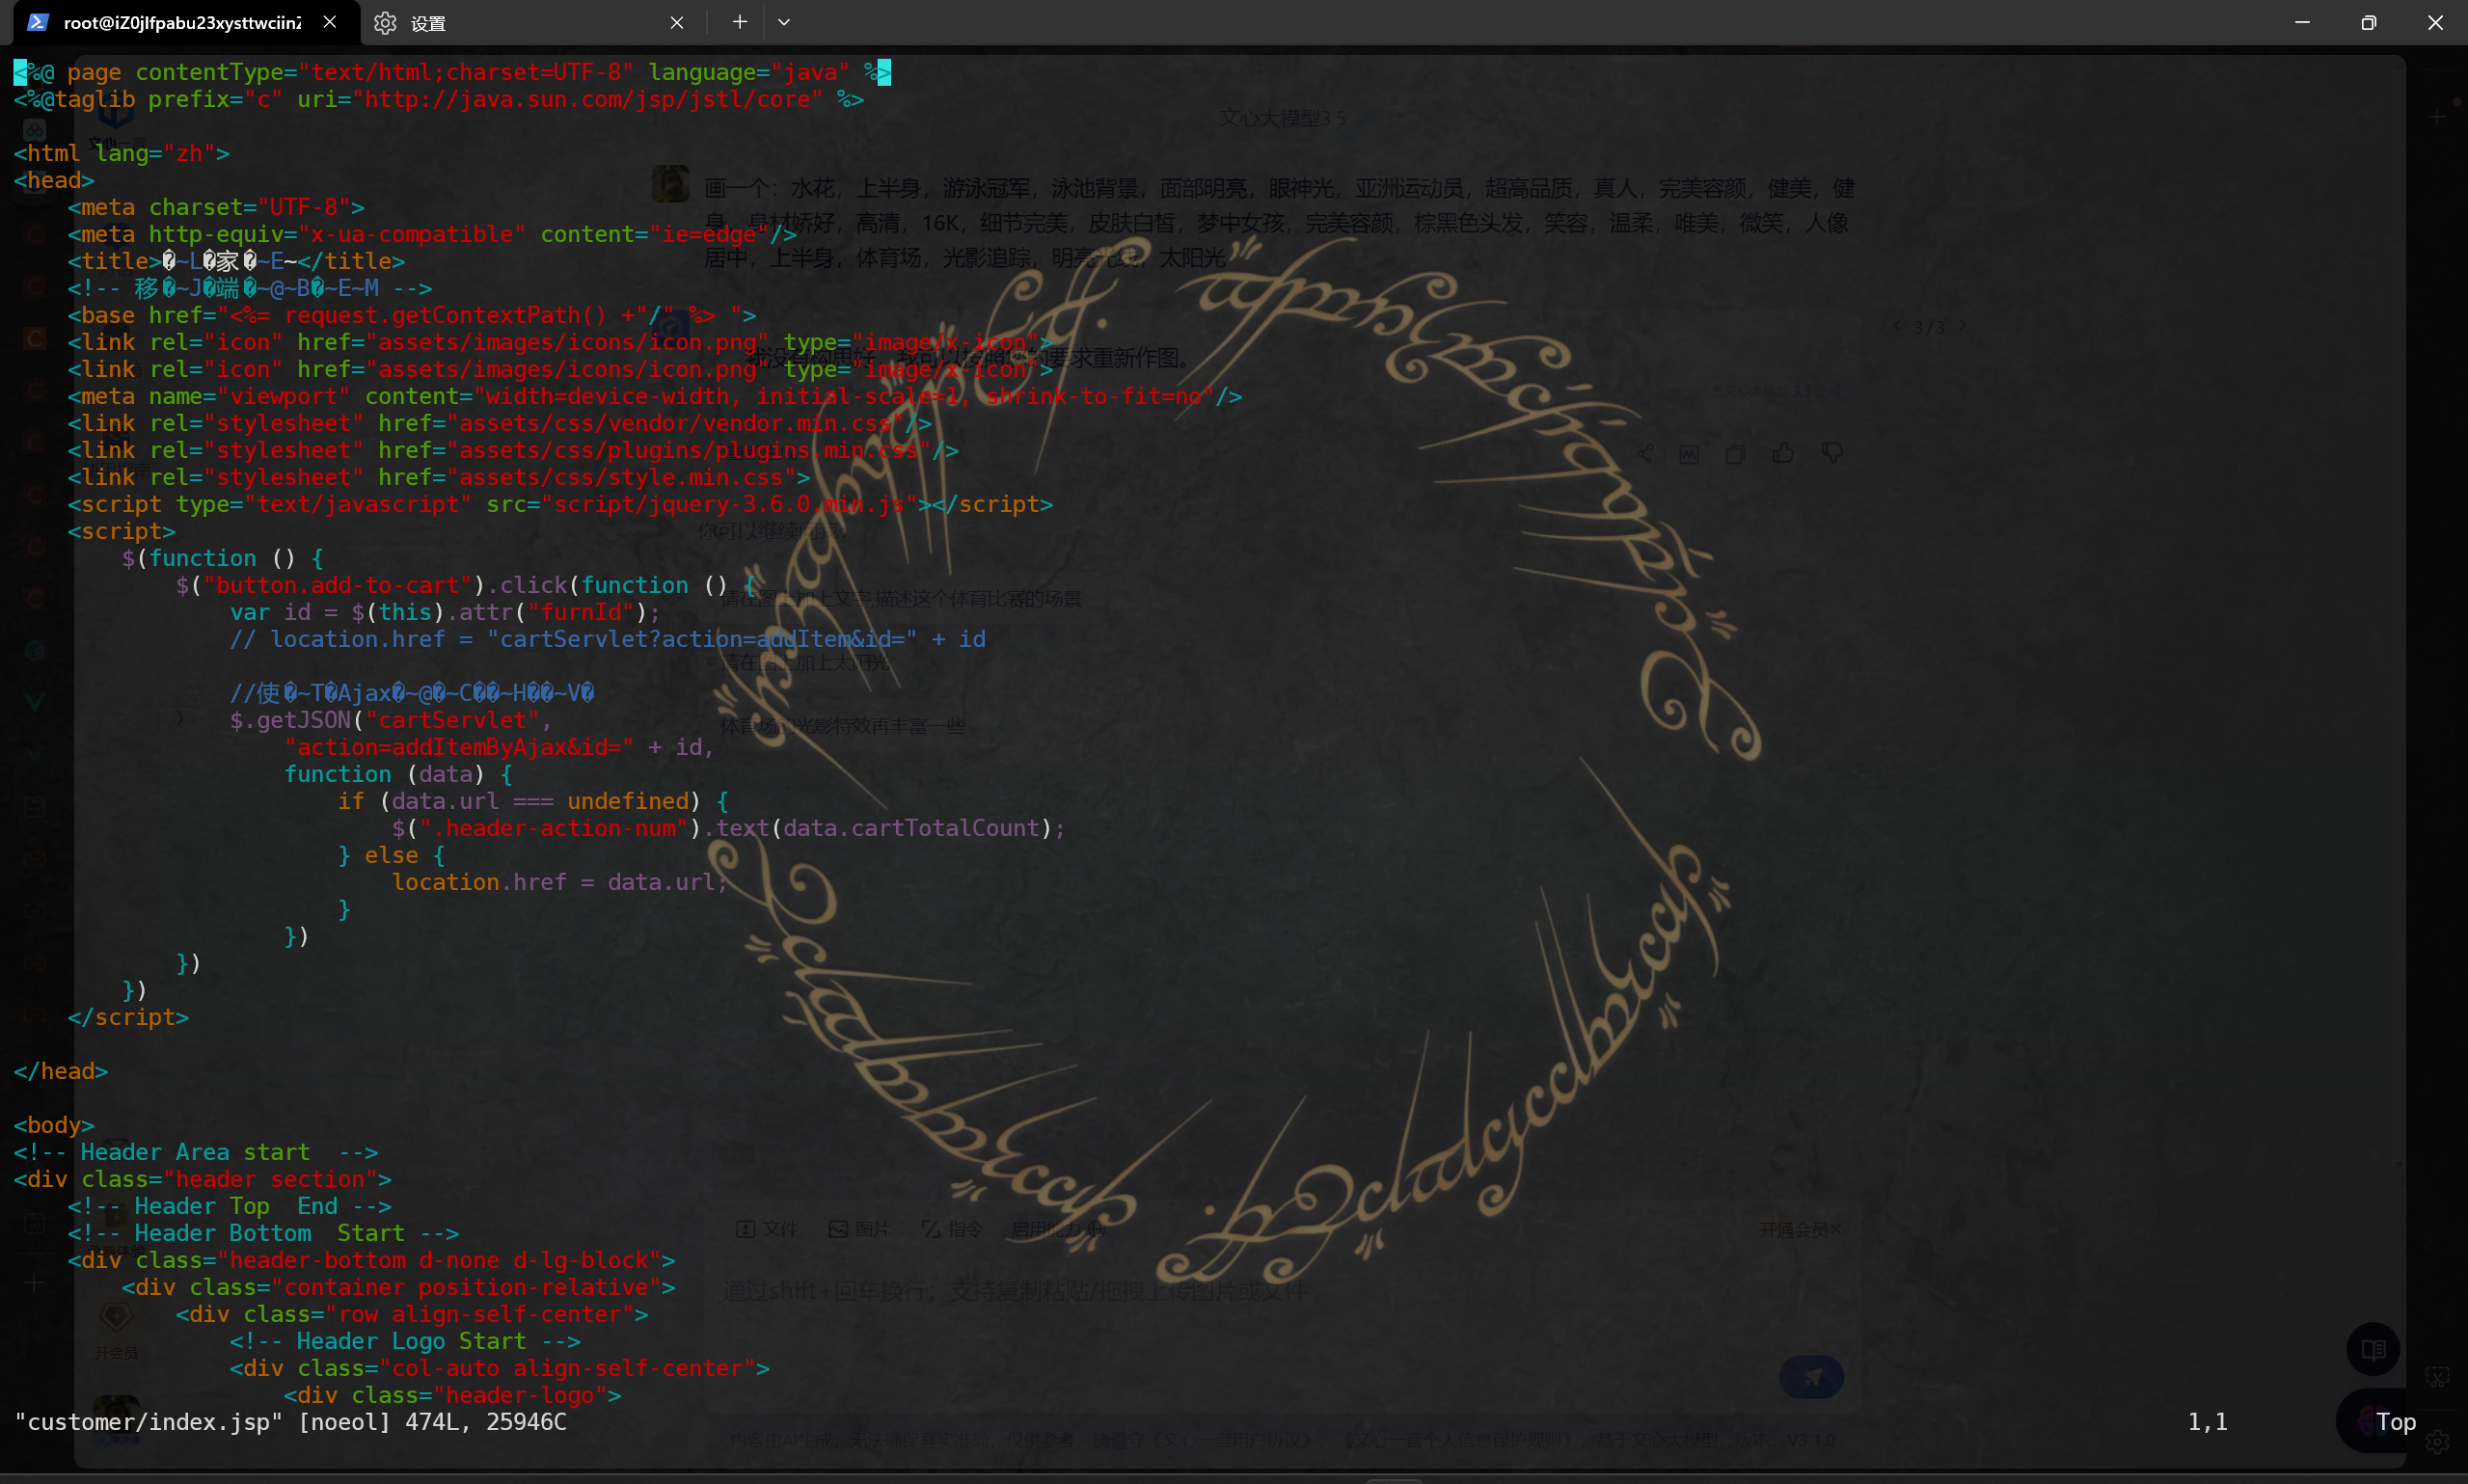Click the closing </head> tag line
The width and height of the screenshot is (2468, 1484).
[61, 1071]
